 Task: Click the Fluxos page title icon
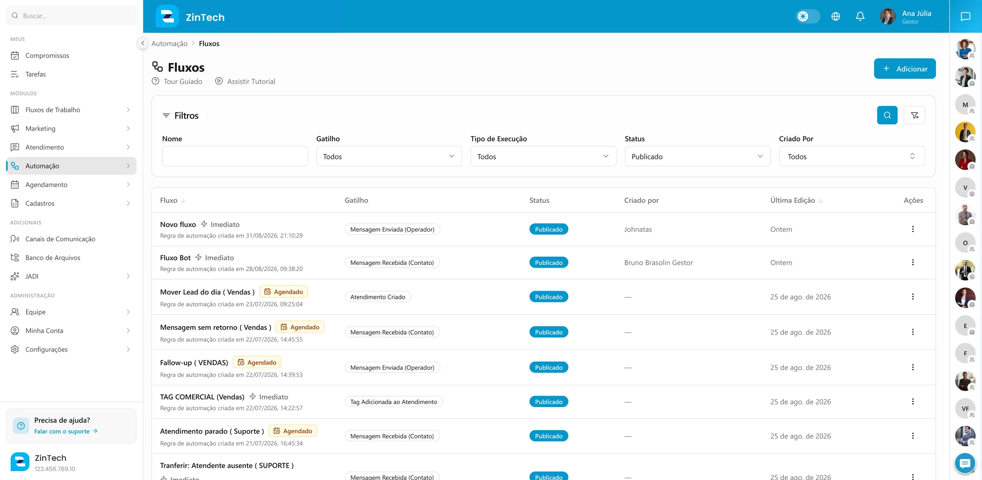(158, 67)
